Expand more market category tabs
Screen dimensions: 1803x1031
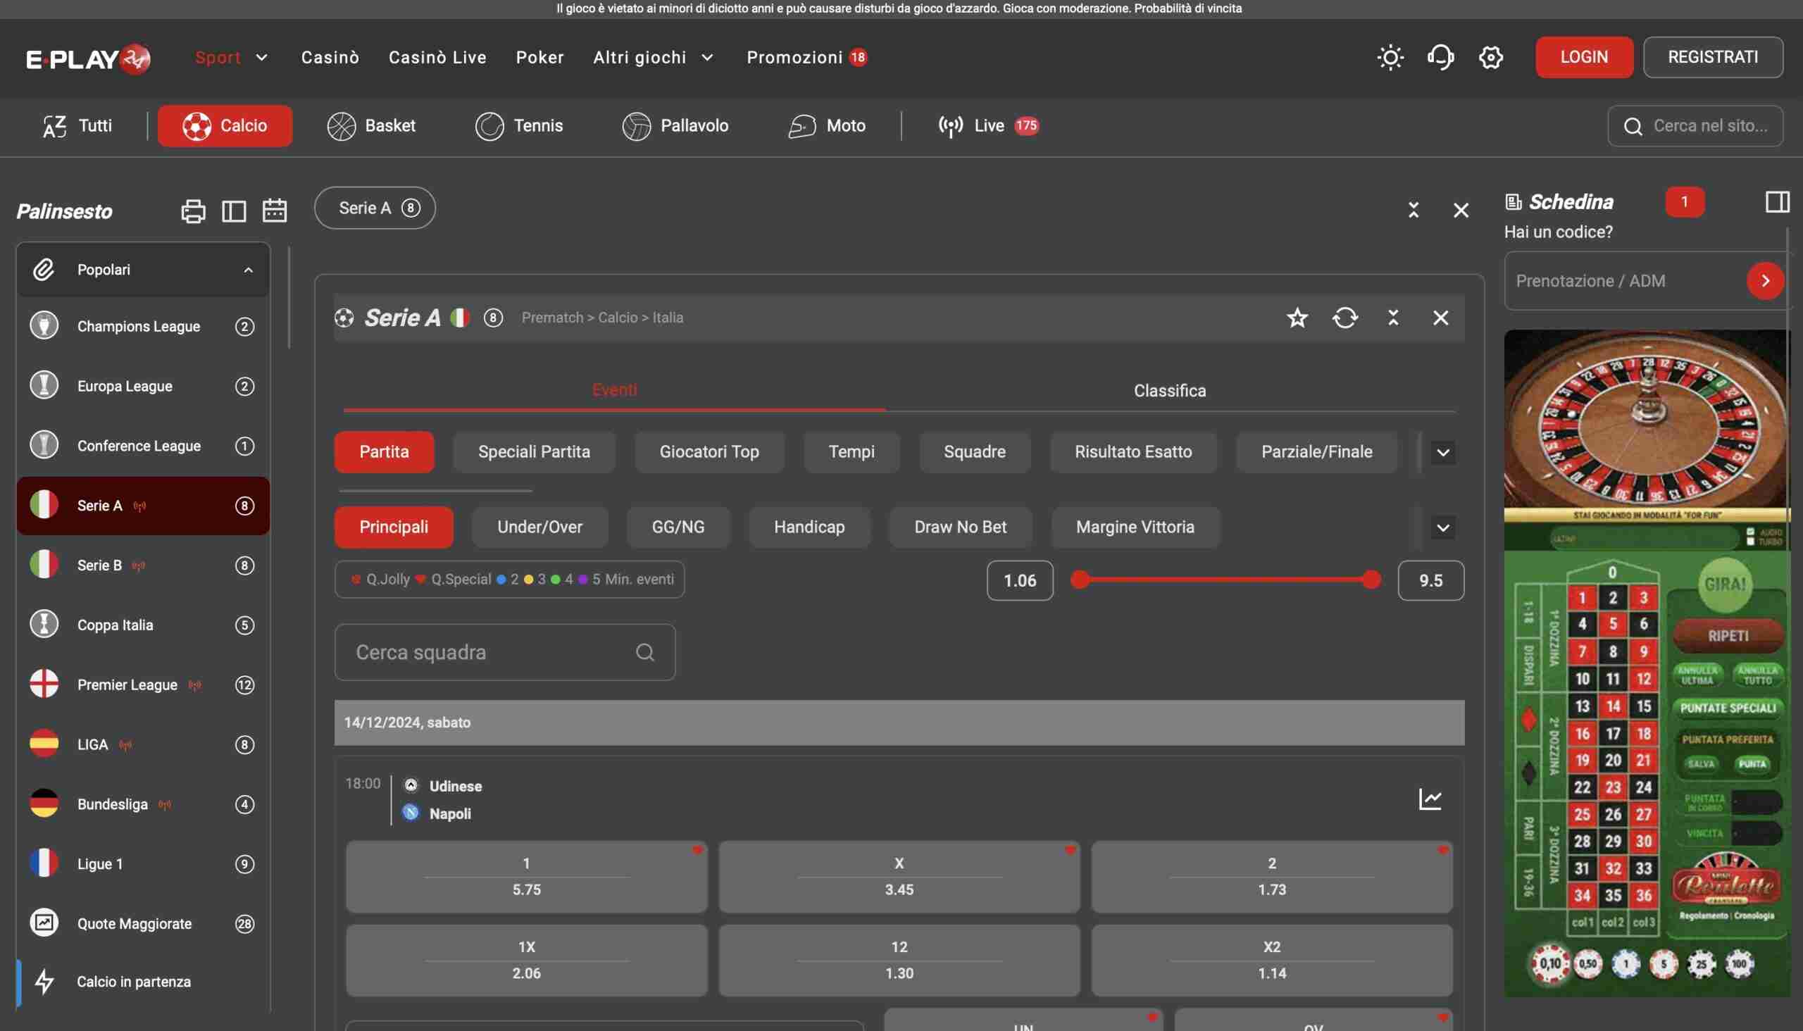[x=1442, y=453]
